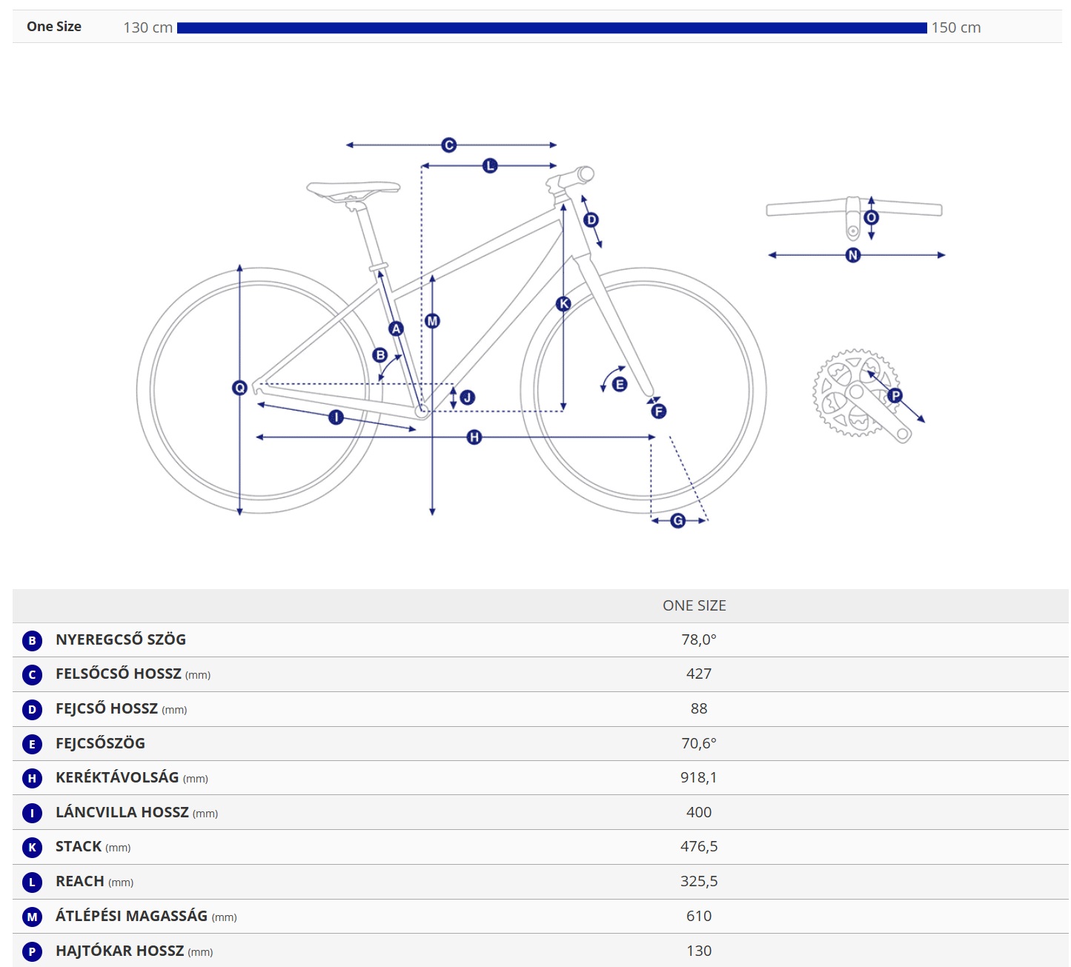This screenshot has height=967, width=1071.
Task: Click the Q marker beside the rear wheel
Action: (239, 388)
